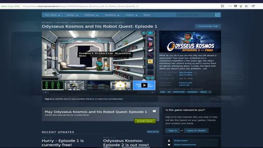Open the bright glowing light screenshot thumbnail
The height and width of the screenshot is (148, 263).
pyautogui.click(x=121, y=85)
